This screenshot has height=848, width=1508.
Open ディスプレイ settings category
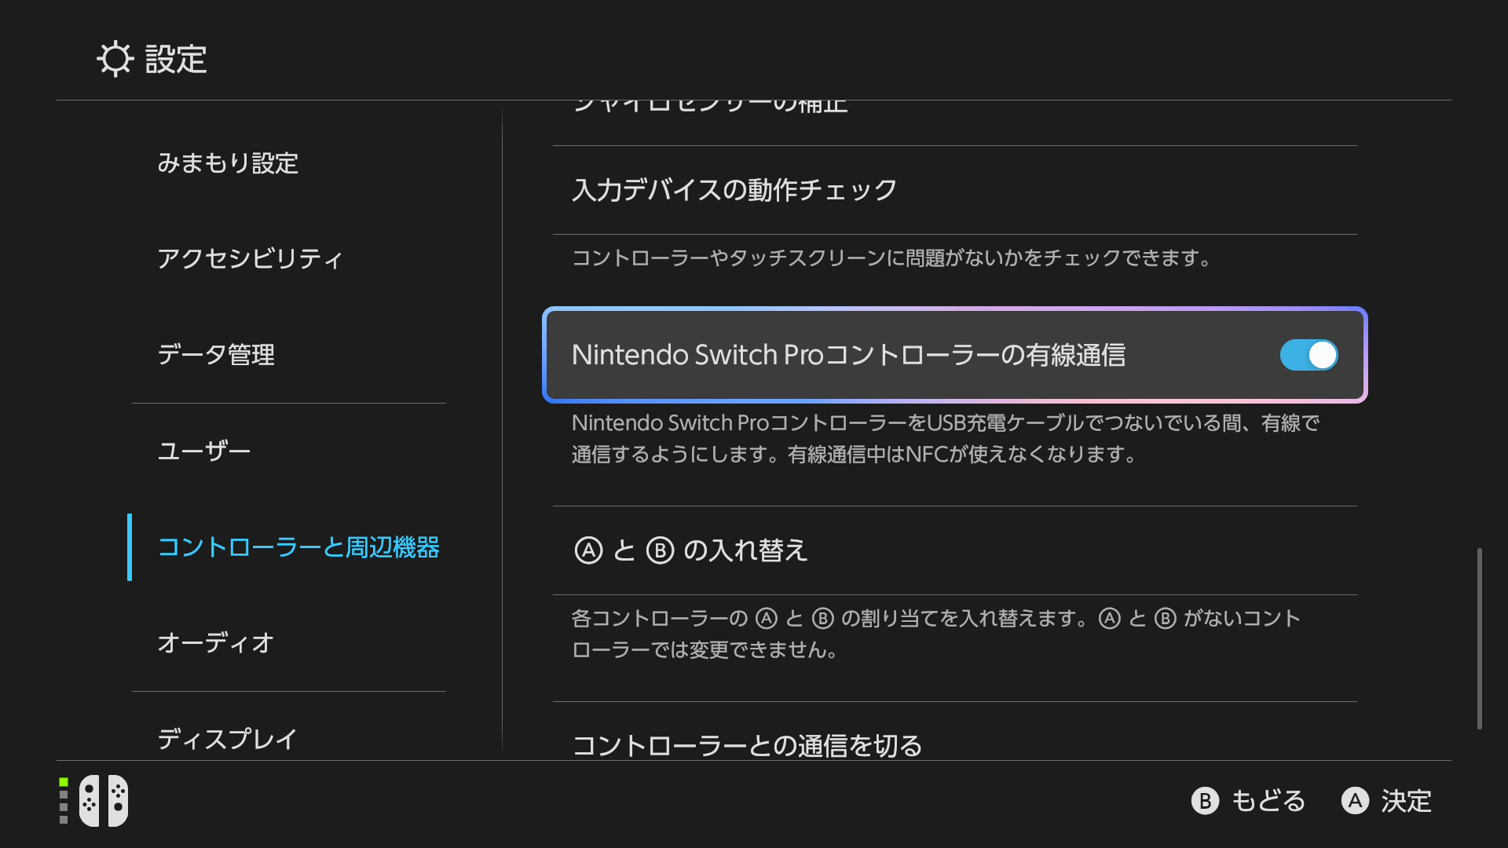pyautogui.click(x=228, y=738)
